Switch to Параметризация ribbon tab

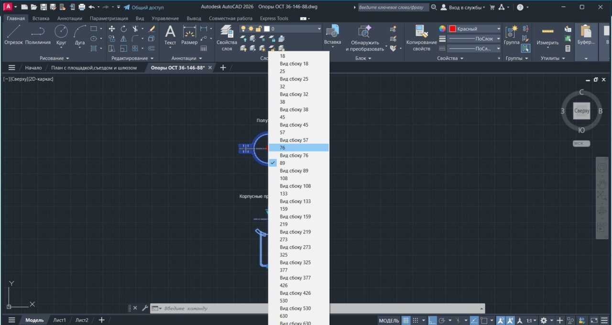pyautogui.click(x=109, y=18)
